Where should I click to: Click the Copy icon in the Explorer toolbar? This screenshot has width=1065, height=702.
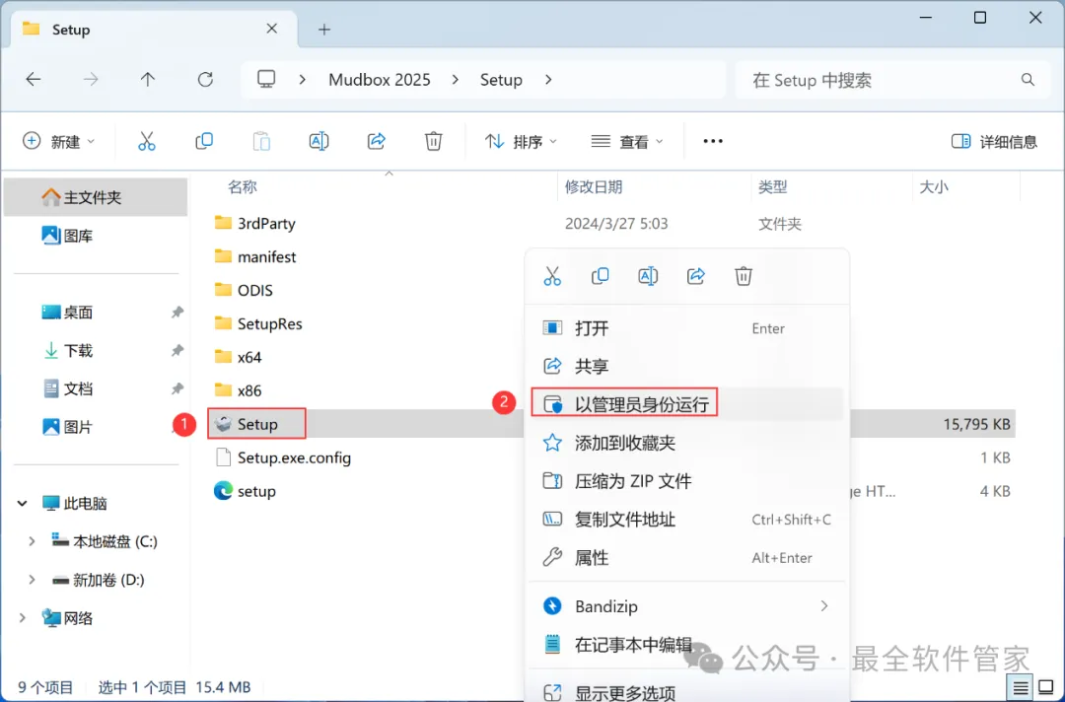click(x=204, y=141)
